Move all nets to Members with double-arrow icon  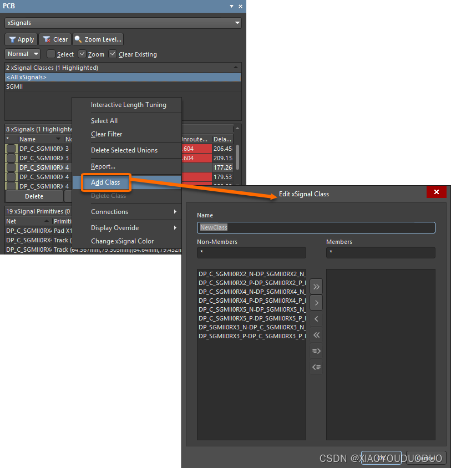pyautogui.click(x=316, y=287)
